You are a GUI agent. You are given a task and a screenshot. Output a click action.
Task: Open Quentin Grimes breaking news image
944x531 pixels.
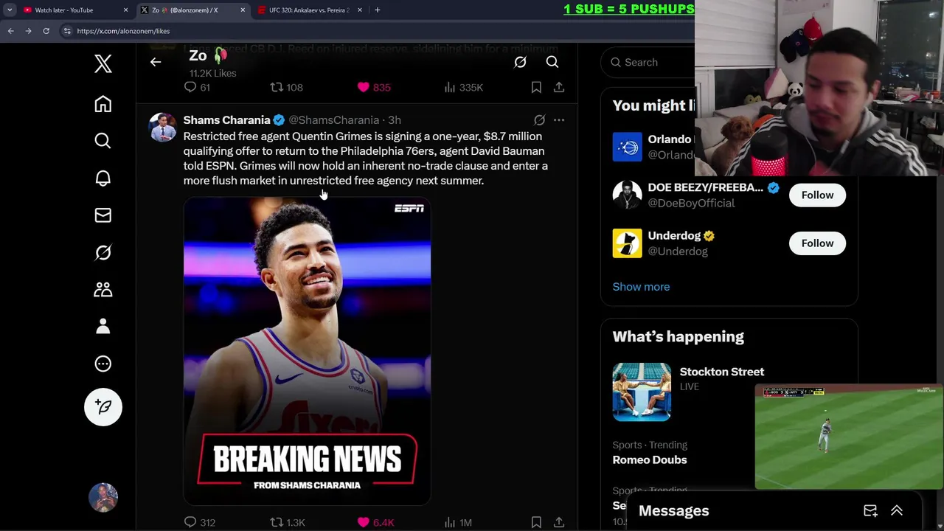coord(307,351)
